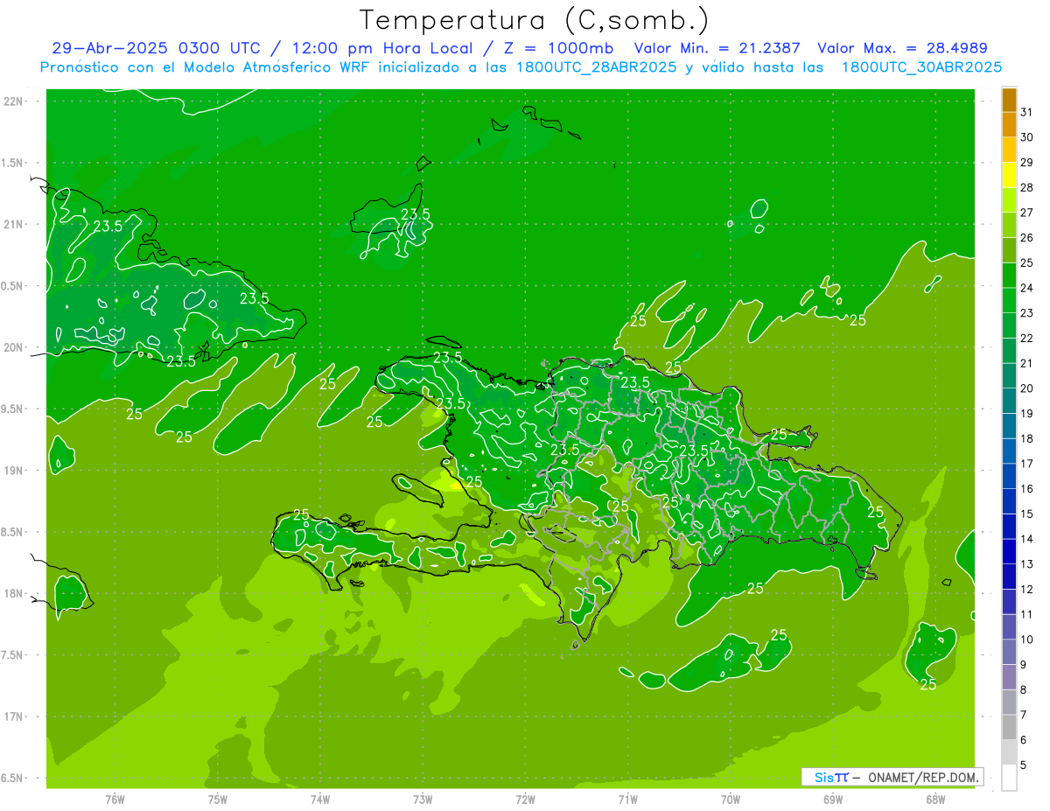Pick the blue legend segment between 15 and 16
1050x811 pixels.
click(x=1009, y=501)
